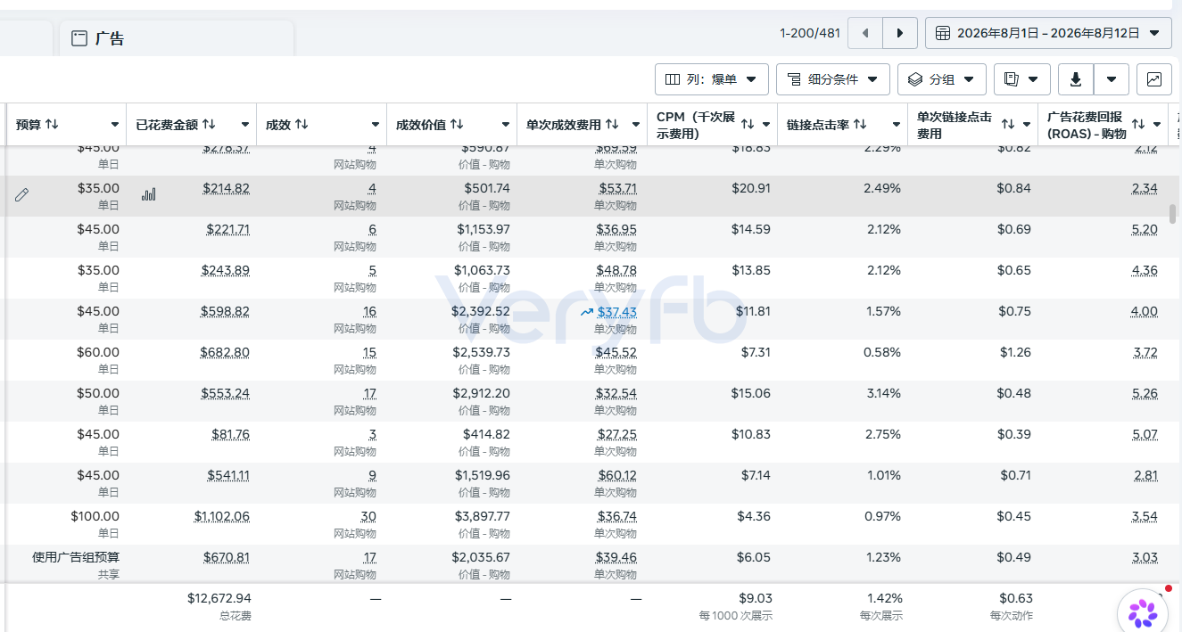This screenshot has height=632, width=1182.
Task: Expand export options arrow beside the download button
Action: pyautogui.click(x=1112, y=79)
